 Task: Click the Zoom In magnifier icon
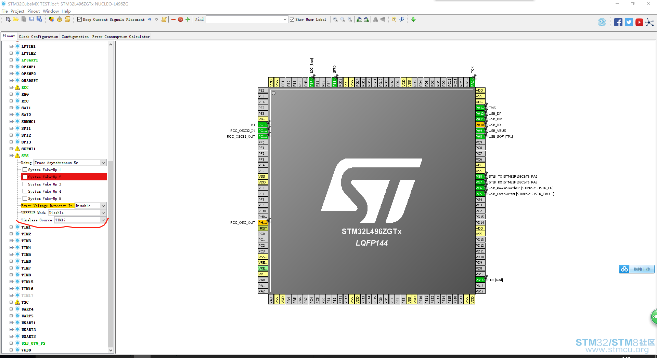[x=335, y=19]
